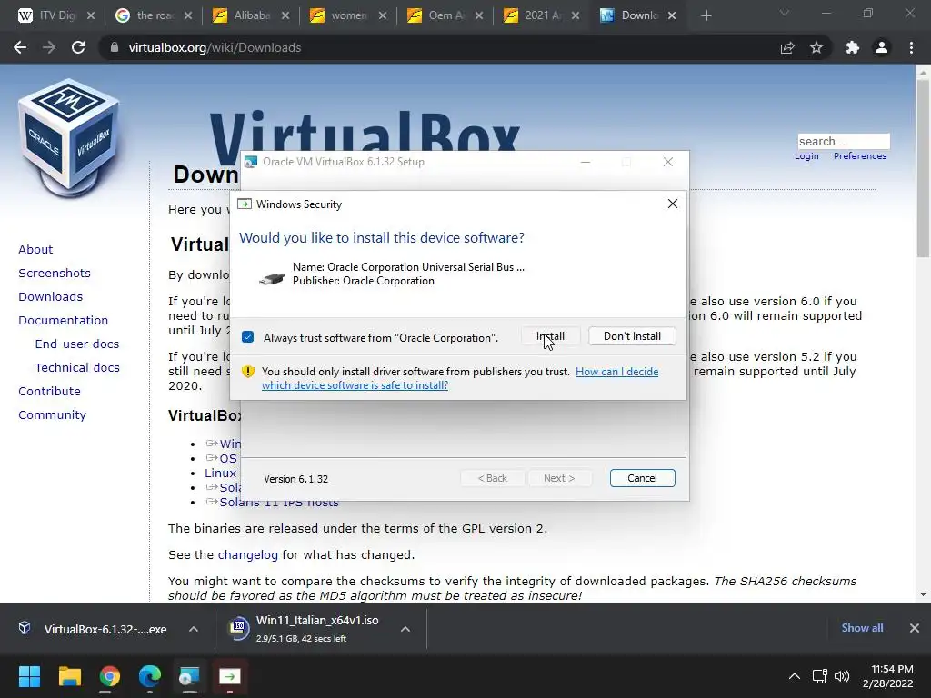This screenshot has height=698, width=931.
Task: Close the downloads bar
Action: [x=915, y=628]
